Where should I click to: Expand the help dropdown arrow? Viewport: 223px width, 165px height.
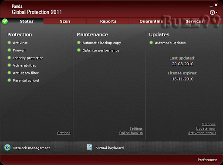click(216, 13)
